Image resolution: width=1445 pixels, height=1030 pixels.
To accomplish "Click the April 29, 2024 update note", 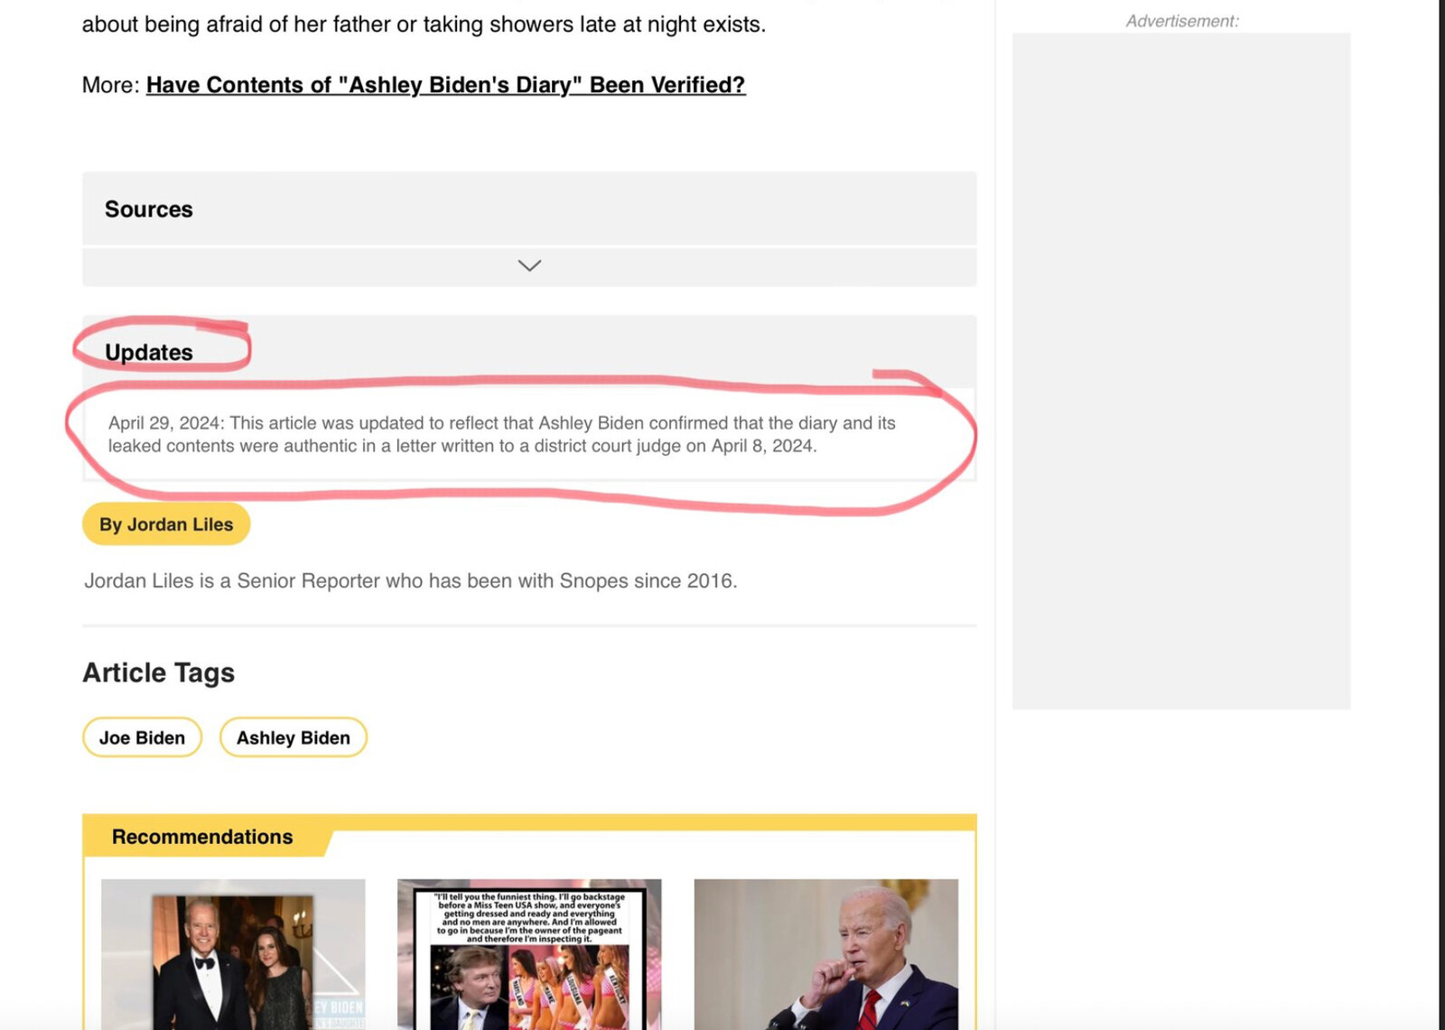I will (x=502, y=434).
